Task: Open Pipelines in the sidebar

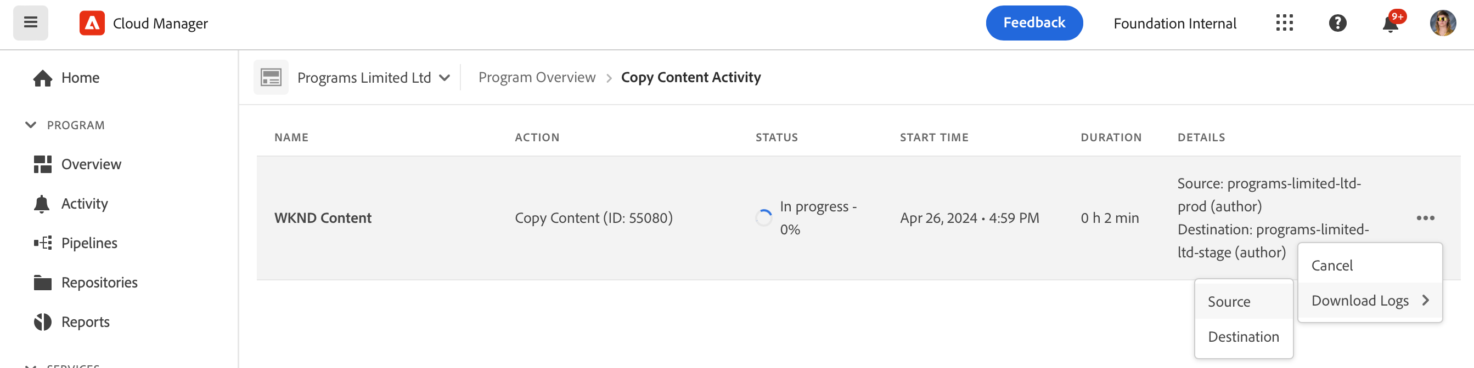Action: (89, 243)
